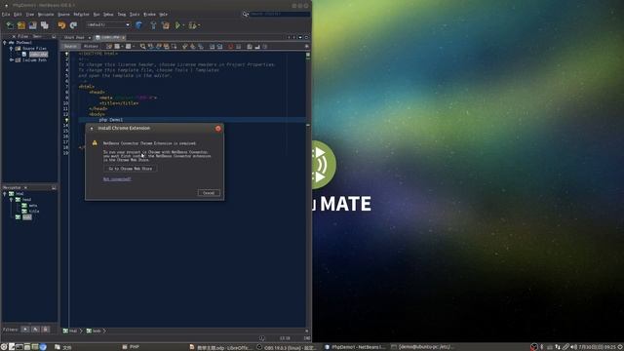Toggle the first Navigator filter button

click(25, 330)
